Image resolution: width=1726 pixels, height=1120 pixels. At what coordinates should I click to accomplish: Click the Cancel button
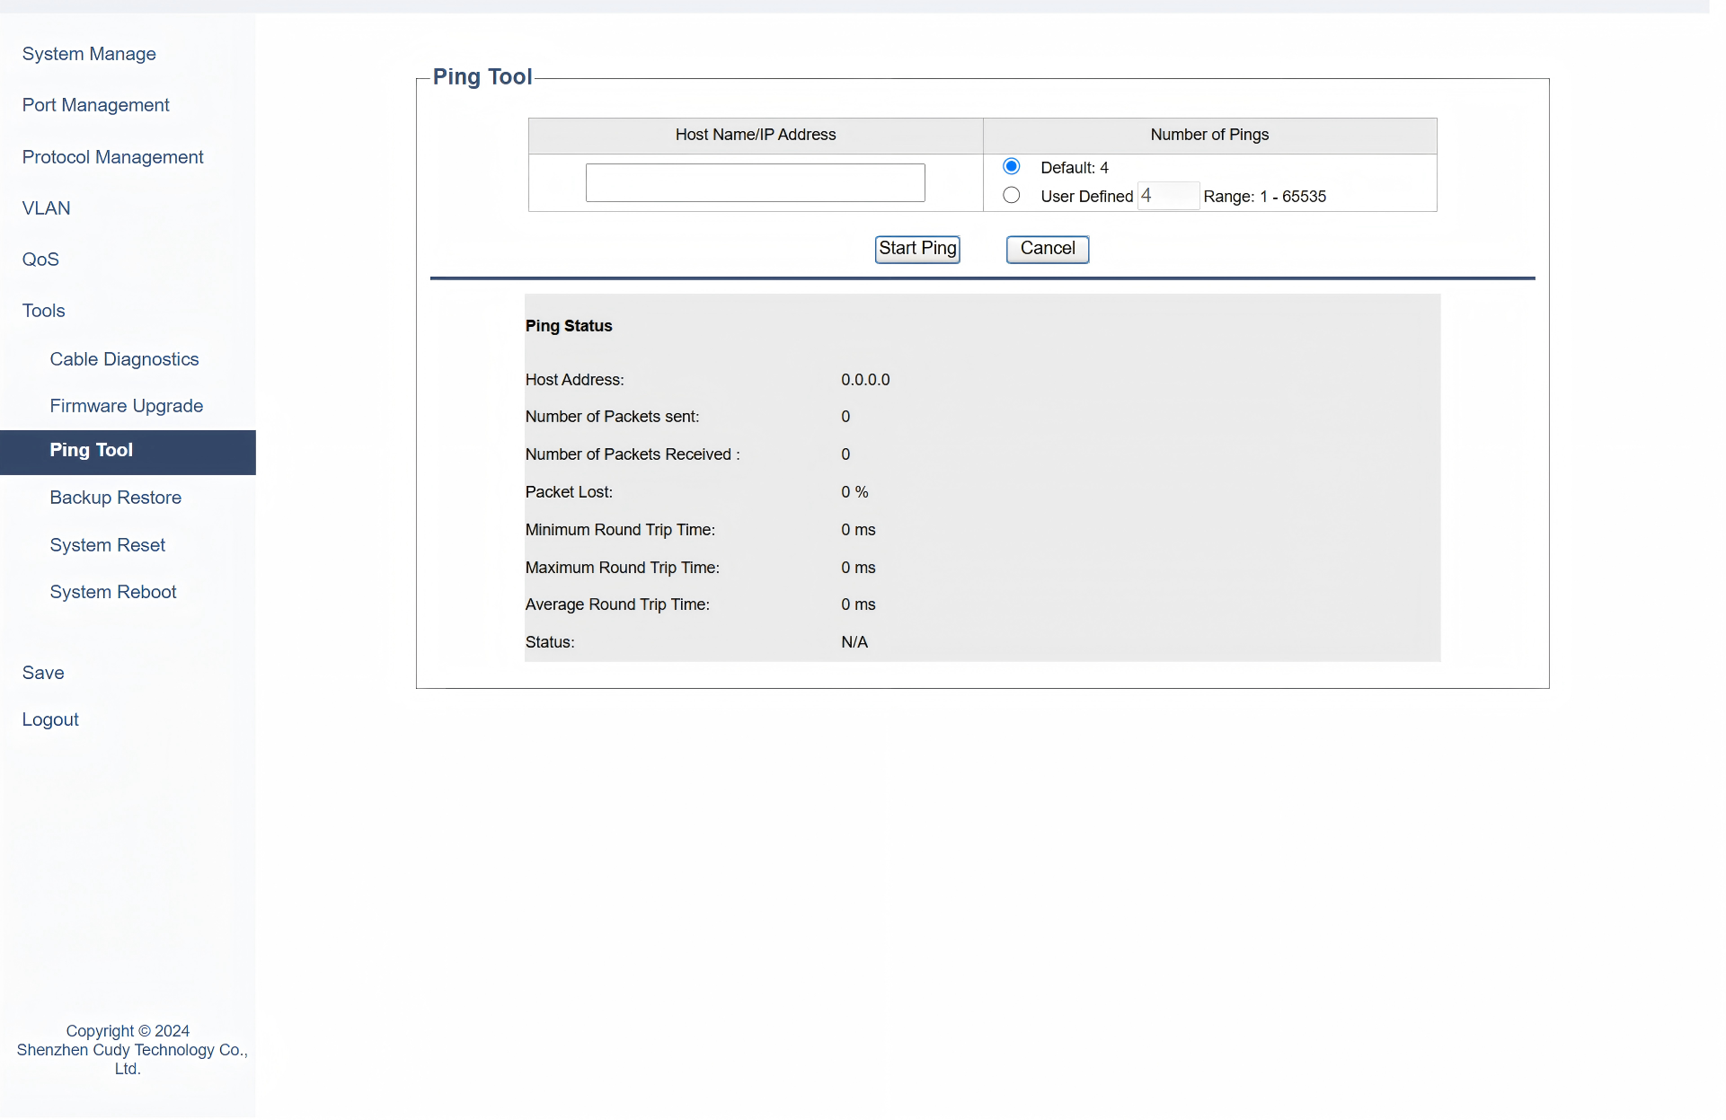tap(1047, 249)
